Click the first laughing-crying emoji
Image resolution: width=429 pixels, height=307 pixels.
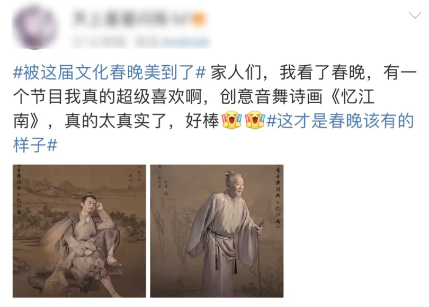[x=232, y=120]
